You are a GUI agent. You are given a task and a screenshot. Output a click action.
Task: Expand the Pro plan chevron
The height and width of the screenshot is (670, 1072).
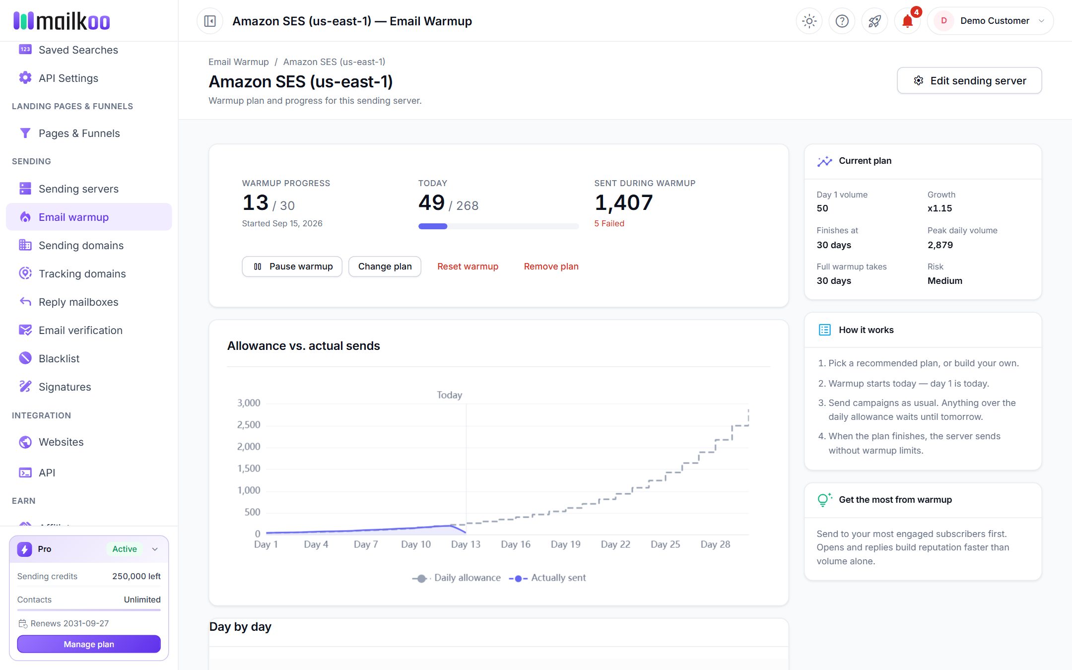(x=155, y=549)
